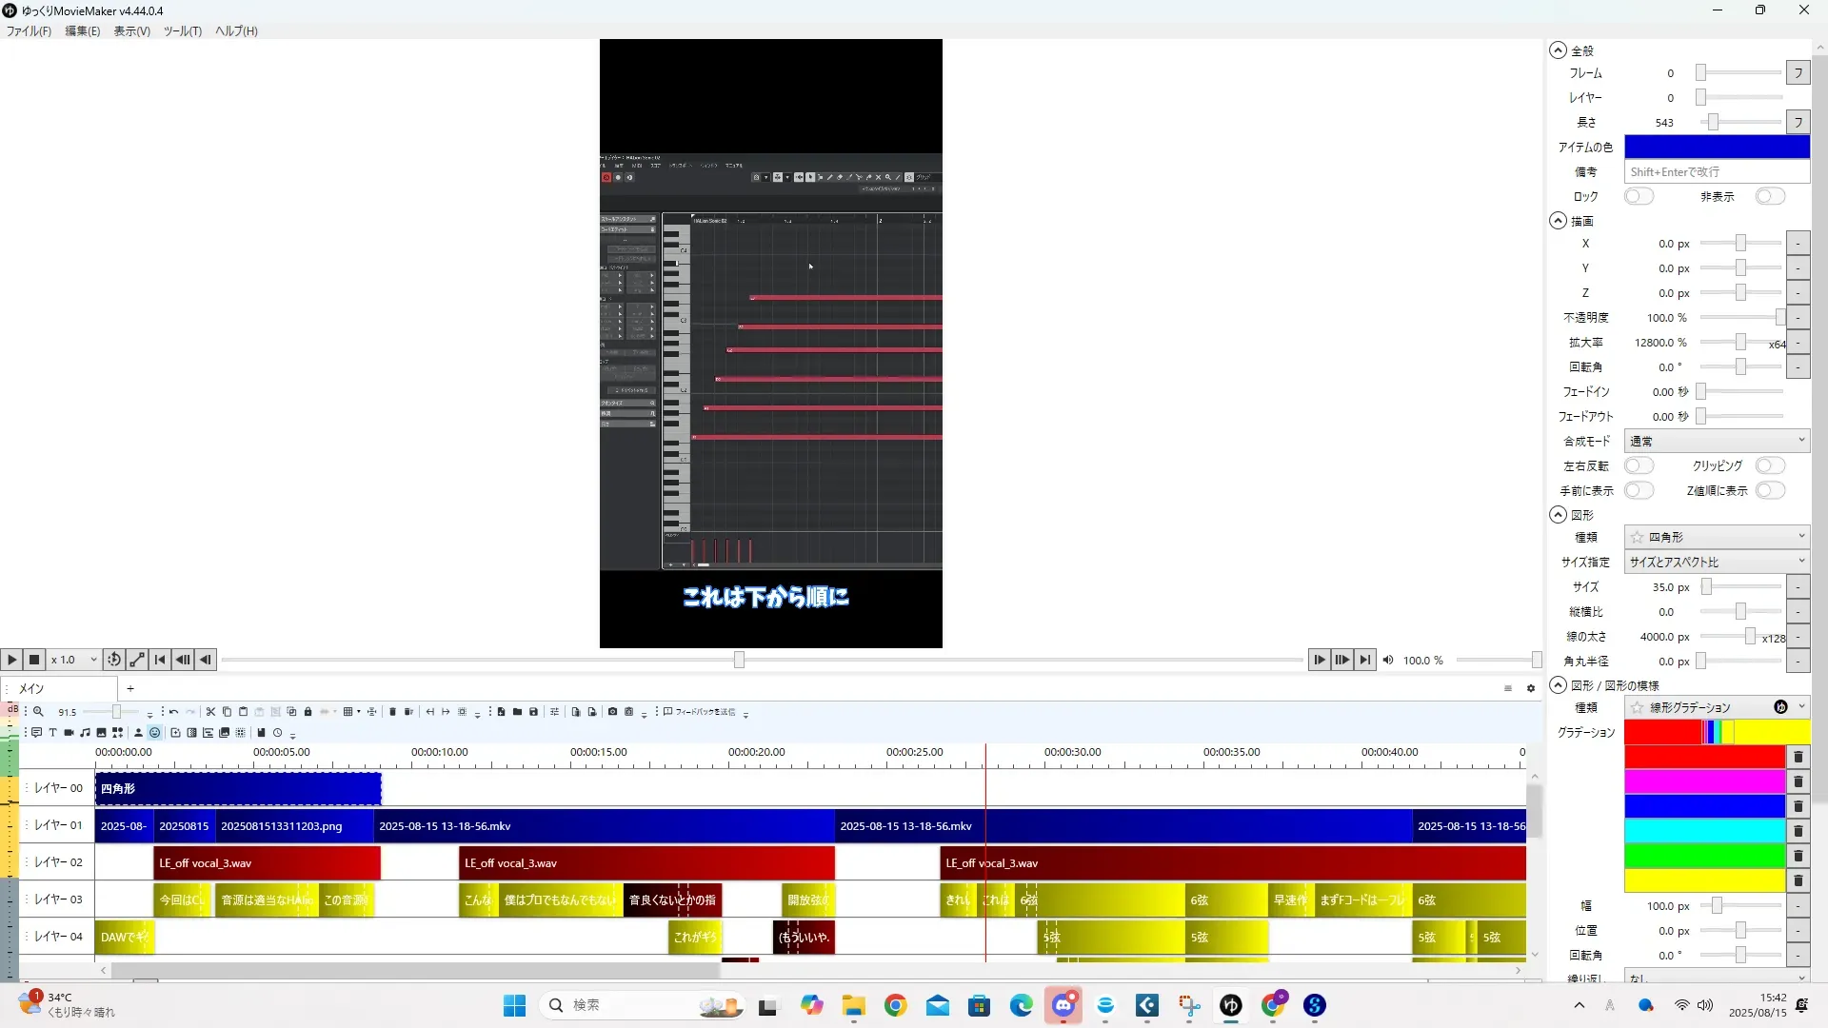Screen dimensions: 1828x1028
Task: Enable the クリッピング toggle
Action: click(x=1769, y=465)
